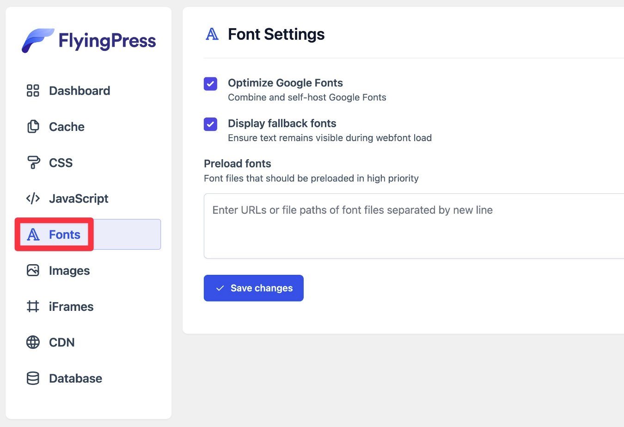Click the Images picture icon
Viewport: 624px width, 427px height.
(33, 270)
